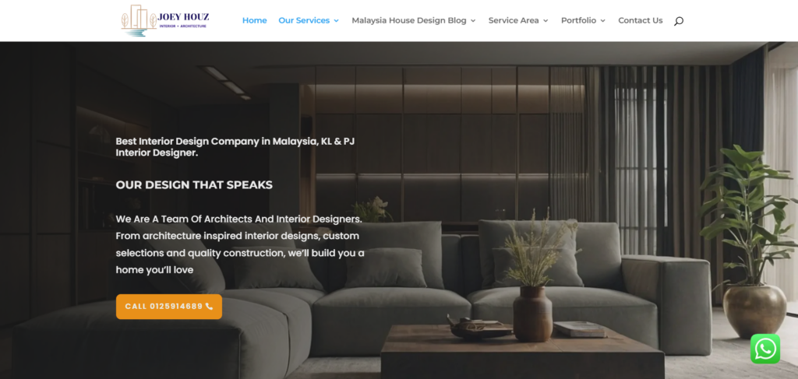Click the Joey Houz logo
The width and height of the screenshot is (798, 379).
(165, 20)
